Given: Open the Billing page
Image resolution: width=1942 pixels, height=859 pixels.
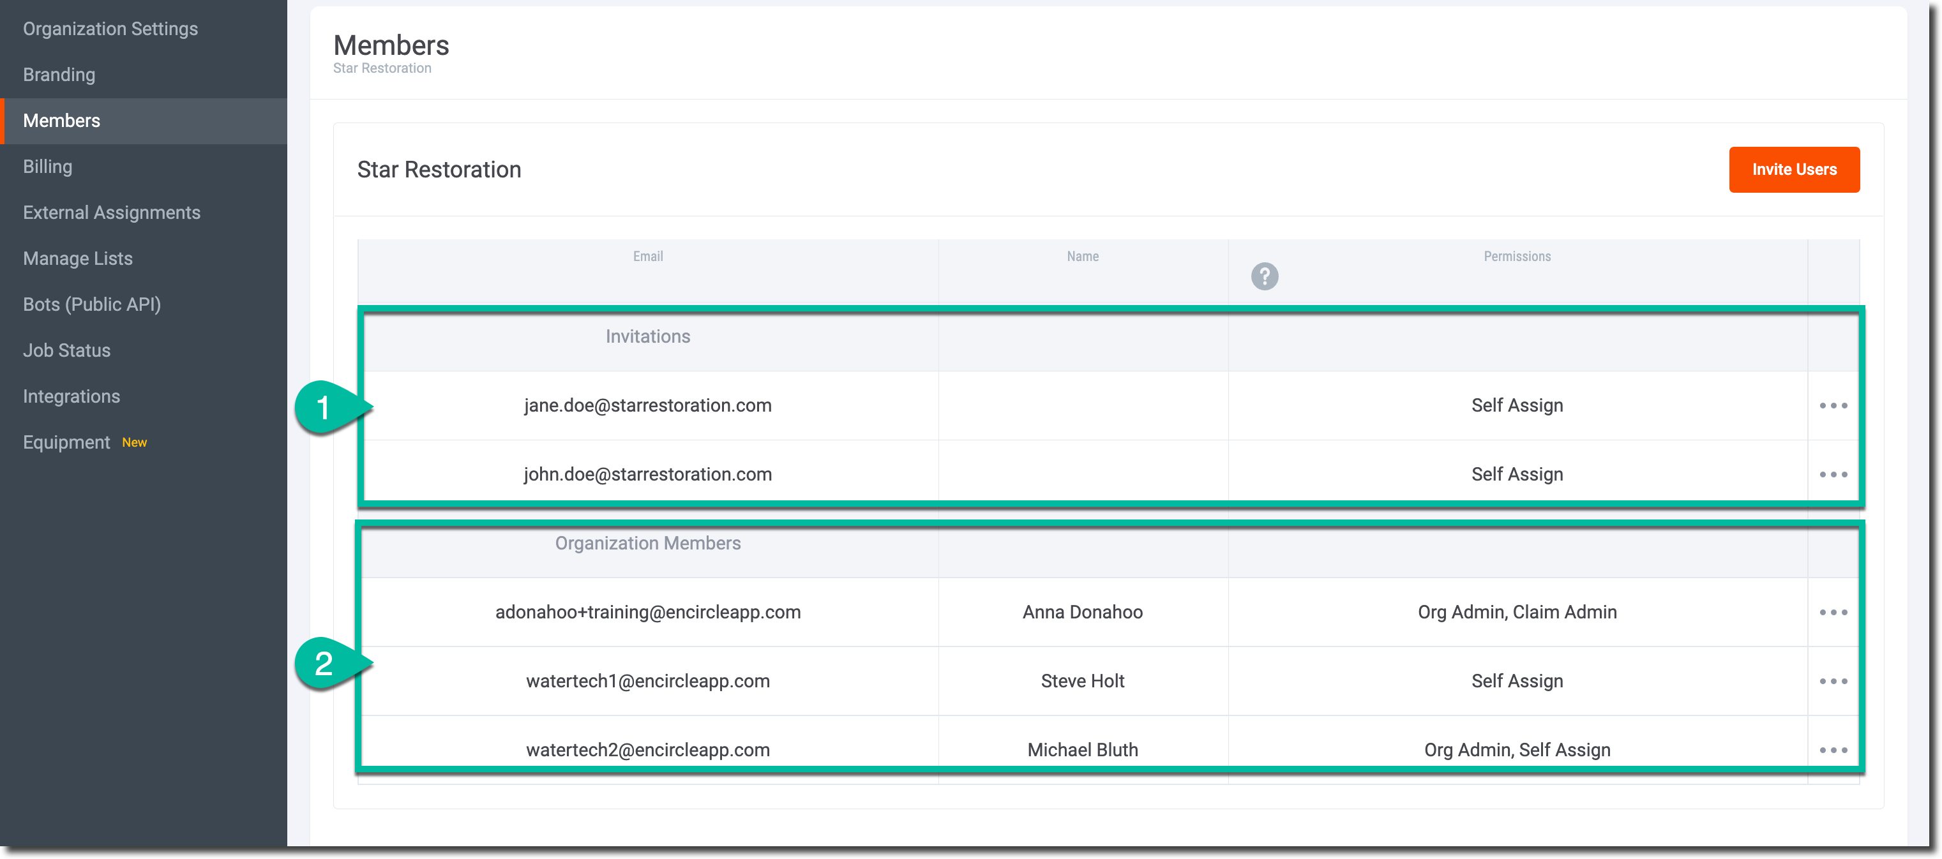Looking at the screenshot, I should [x=47, y=167].
